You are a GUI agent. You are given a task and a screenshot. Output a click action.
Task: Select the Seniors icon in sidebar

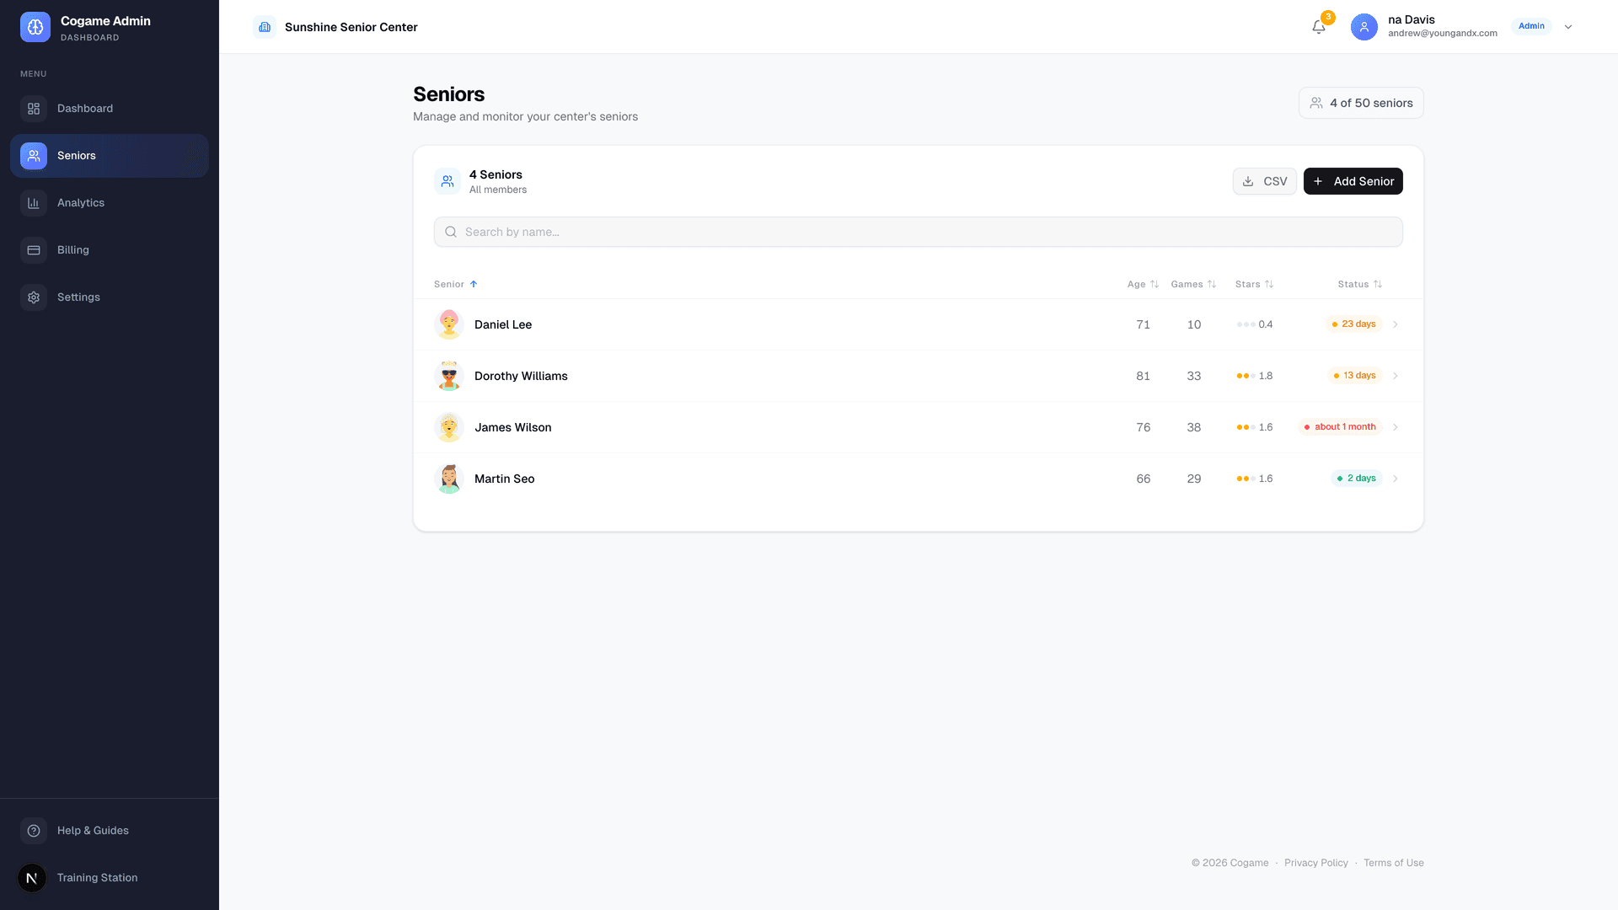(34, 155)
